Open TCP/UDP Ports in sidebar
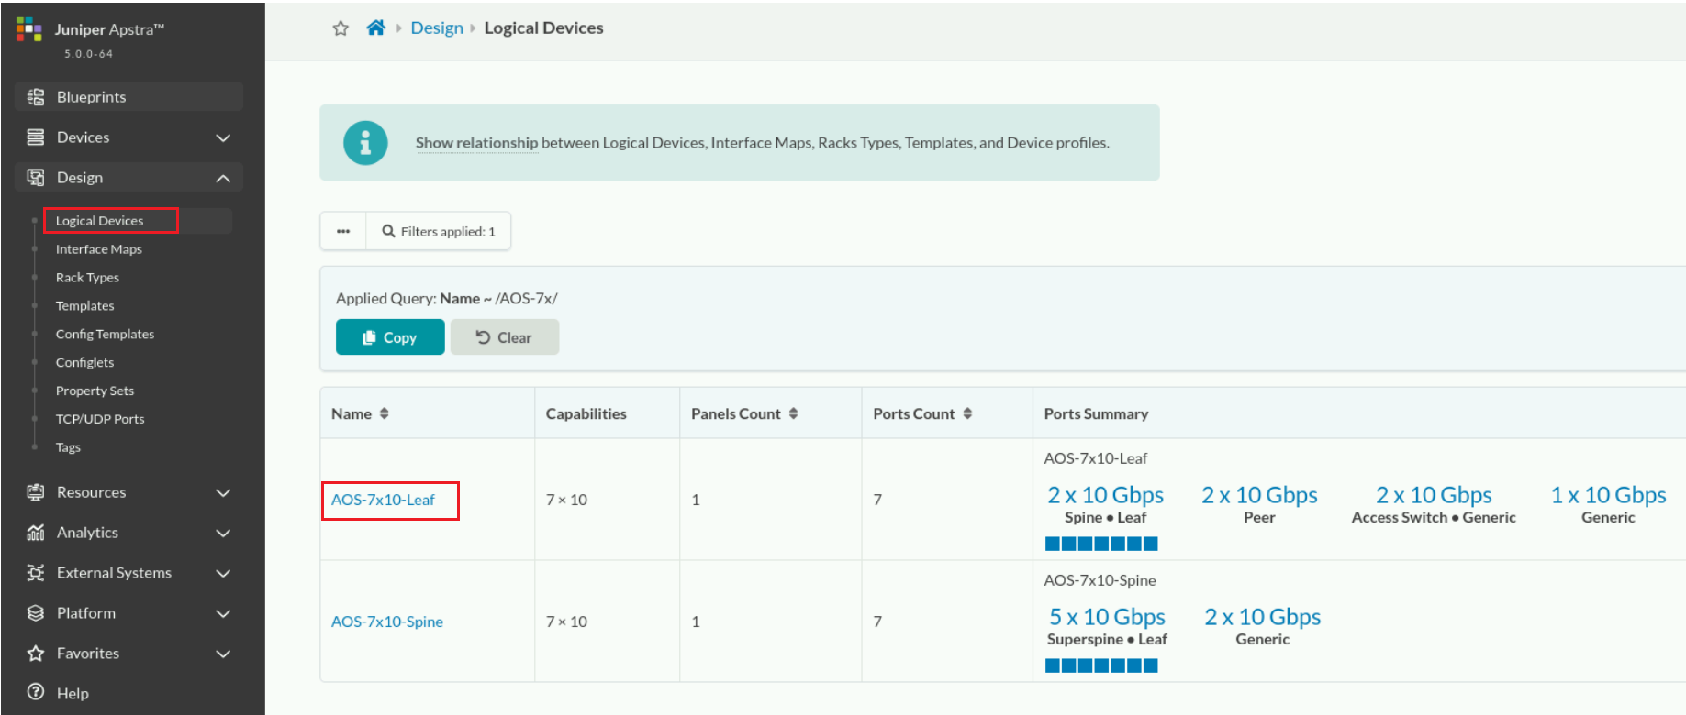This screenshot has height=715, width=1686. point(100,419)
